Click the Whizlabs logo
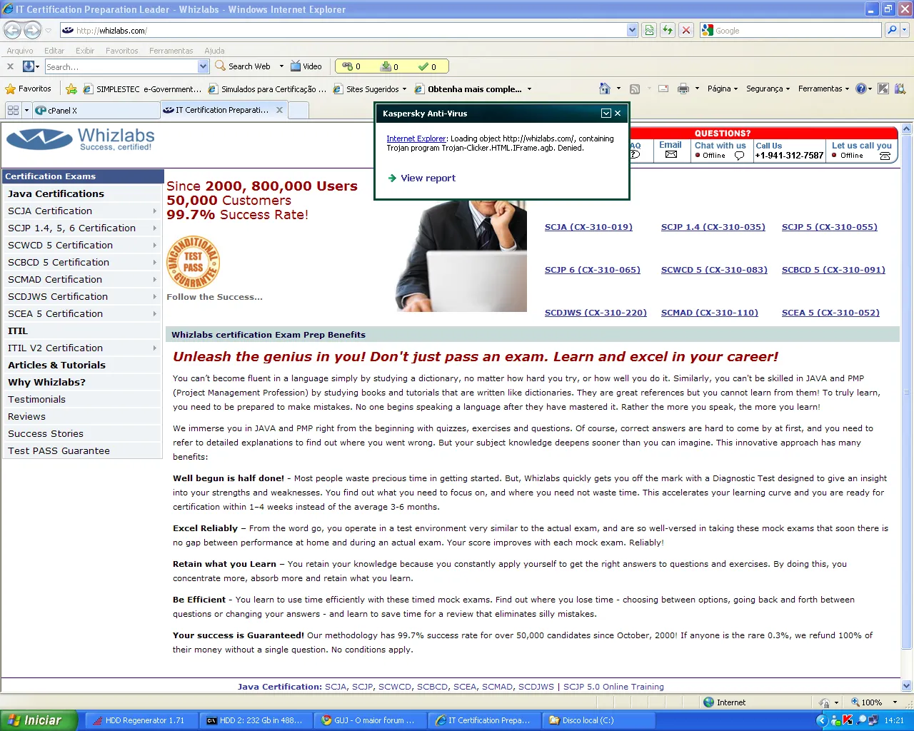 point(80,139)
